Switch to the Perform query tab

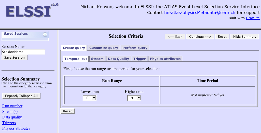pos(135,48)
